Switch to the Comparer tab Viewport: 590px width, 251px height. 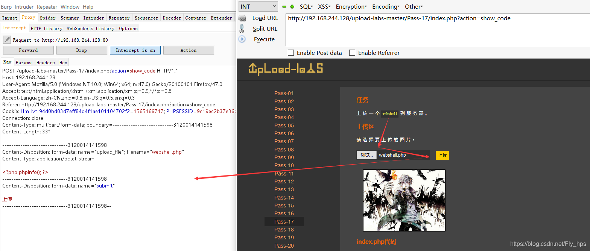pyautogui.click(x=196, y=18)
